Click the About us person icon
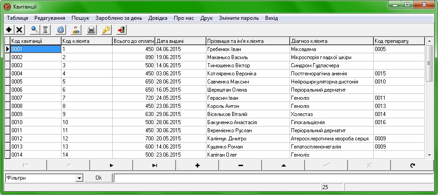The width and height of the screenshot is (438, 195). point(76,29)
